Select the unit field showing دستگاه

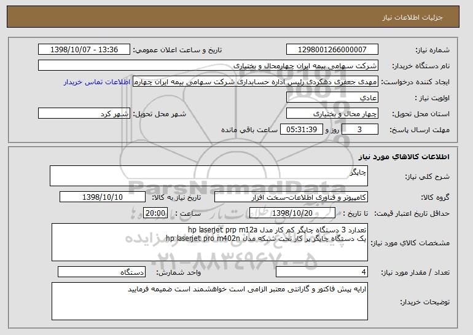101,272
